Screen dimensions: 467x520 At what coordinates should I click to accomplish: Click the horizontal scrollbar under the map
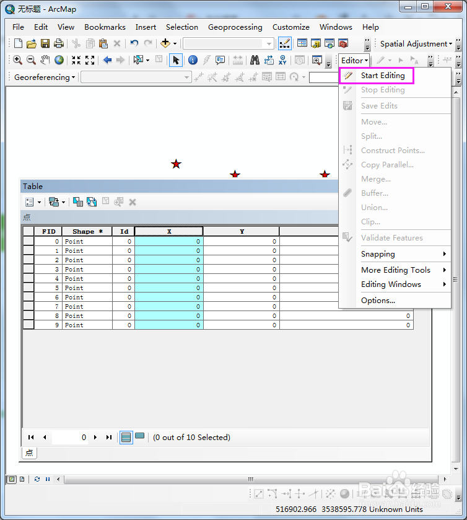251,479
